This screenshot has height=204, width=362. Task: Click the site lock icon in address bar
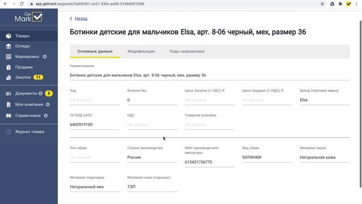[x=32, y=4]
